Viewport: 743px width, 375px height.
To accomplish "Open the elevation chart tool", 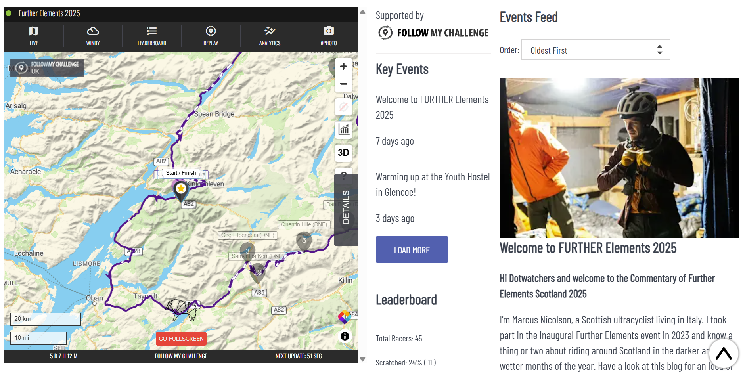I will (343, 130).
